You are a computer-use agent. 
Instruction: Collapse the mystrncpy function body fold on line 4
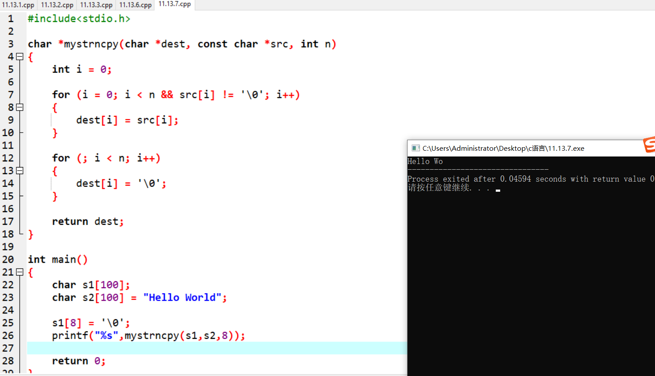19,56
